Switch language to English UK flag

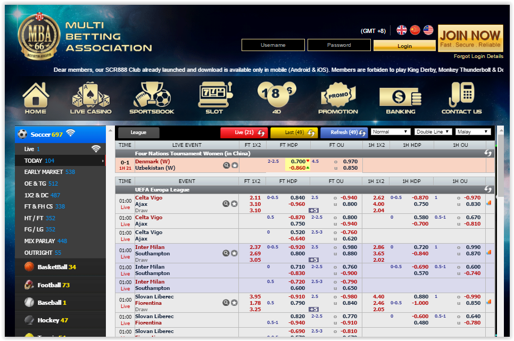(x=402, y=30)
